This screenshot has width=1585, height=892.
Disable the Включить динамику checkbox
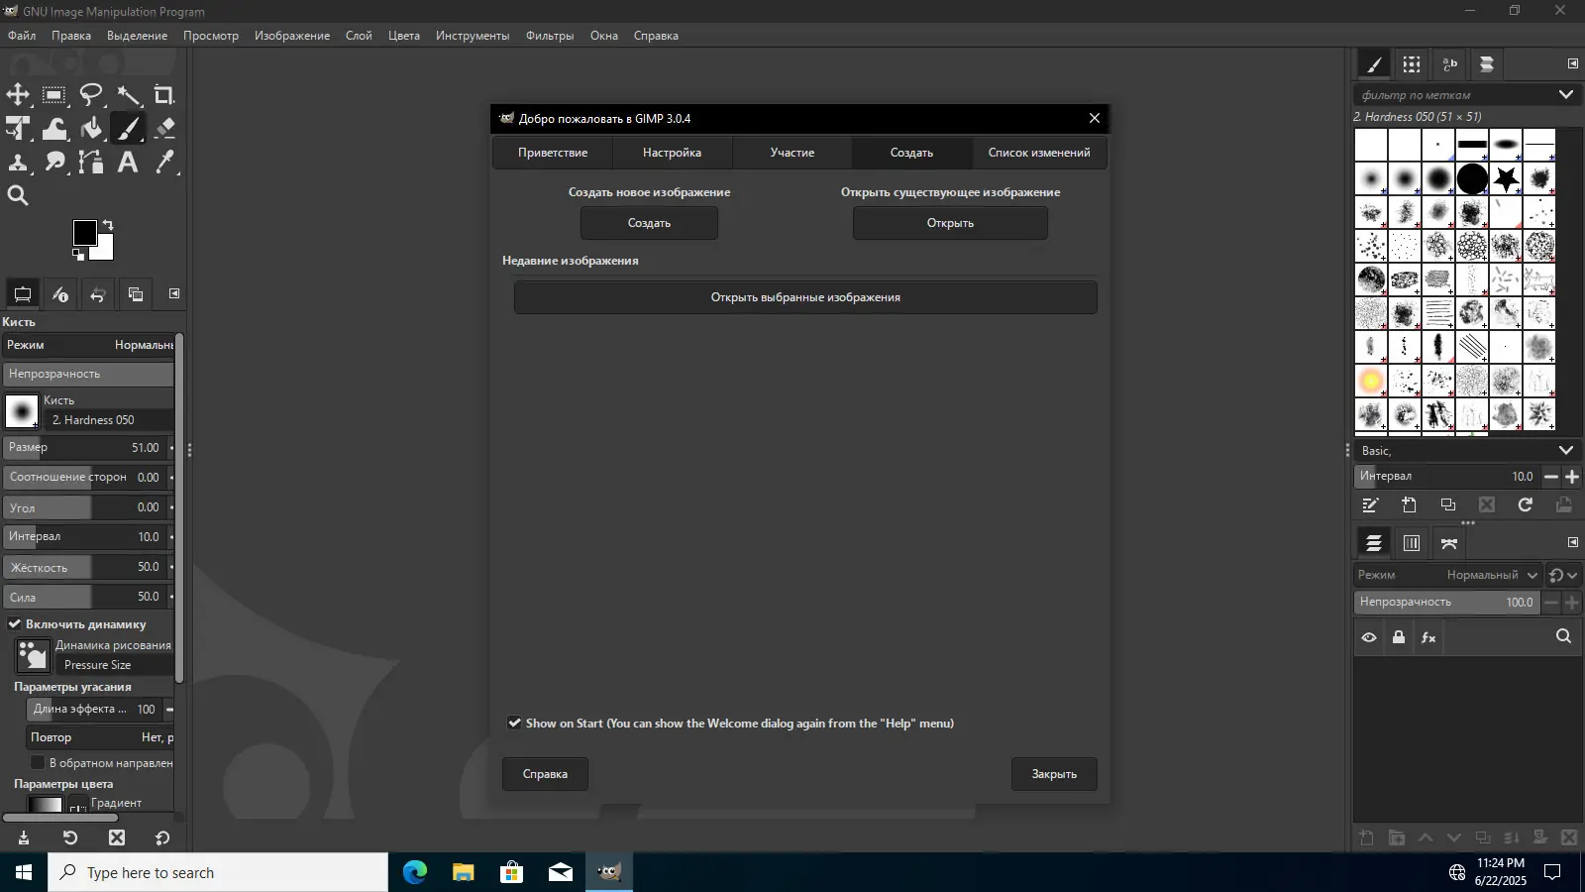tap(15, 624)
